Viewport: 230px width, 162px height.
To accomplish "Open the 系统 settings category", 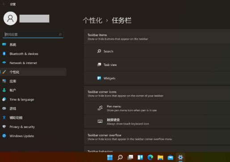I will [x=33, y=45].
